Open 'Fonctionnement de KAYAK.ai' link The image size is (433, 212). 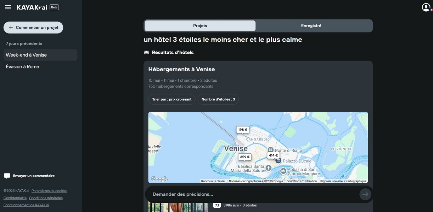(x=26, y=205)
